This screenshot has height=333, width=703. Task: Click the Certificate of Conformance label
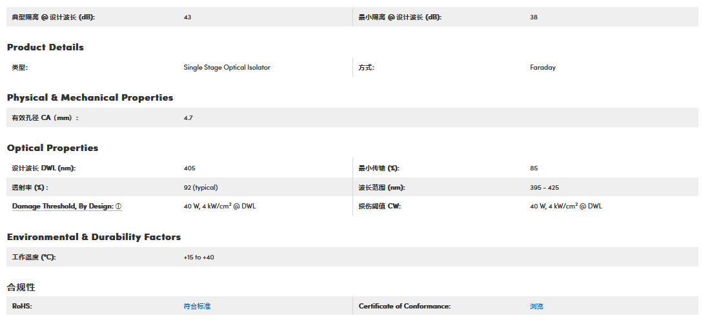click(x=404, y=307)
